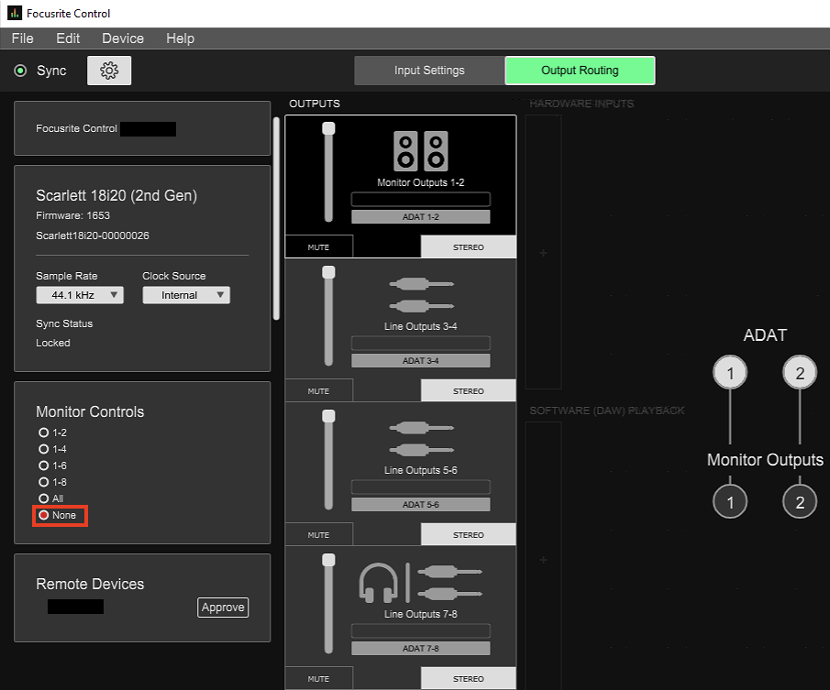Click the Line Outputs 3-4 volume fader handle

coord(328,272)
